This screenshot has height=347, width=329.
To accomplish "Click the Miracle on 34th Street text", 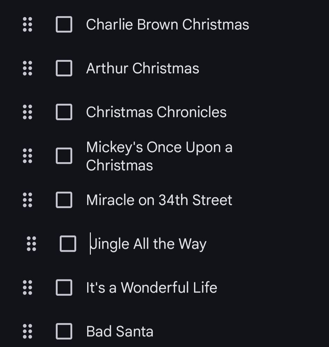I will [x=159, y=200].
